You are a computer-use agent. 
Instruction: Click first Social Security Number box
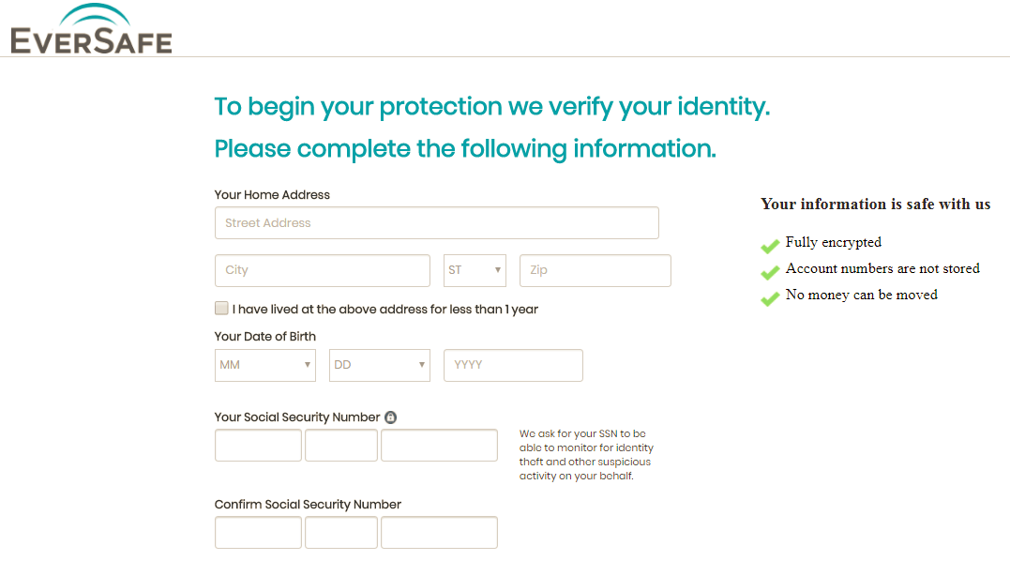coord(258,446)
